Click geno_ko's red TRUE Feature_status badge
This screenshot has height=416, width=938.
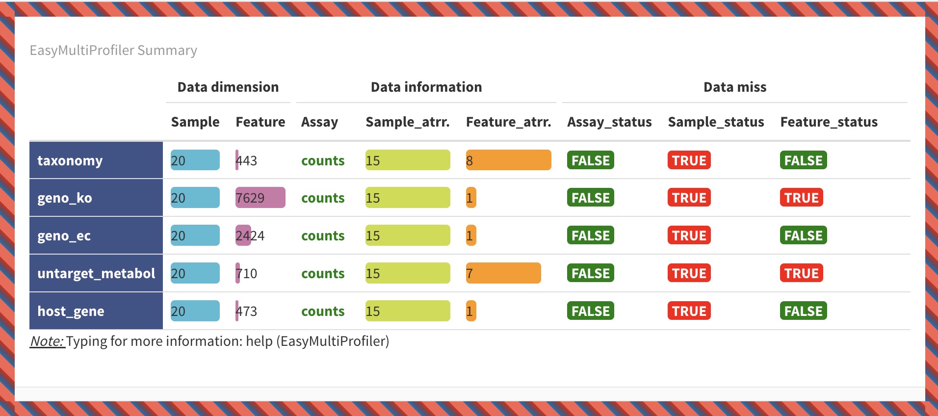[x=801, y=198]
